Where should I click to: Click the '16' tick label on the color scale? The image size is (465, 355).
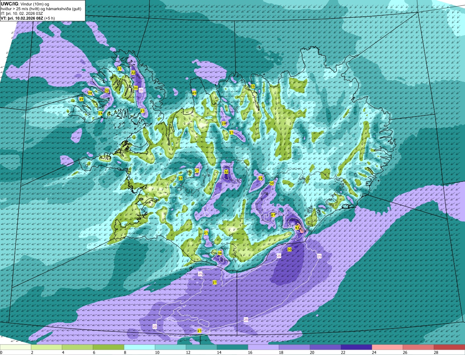point(249,352)
